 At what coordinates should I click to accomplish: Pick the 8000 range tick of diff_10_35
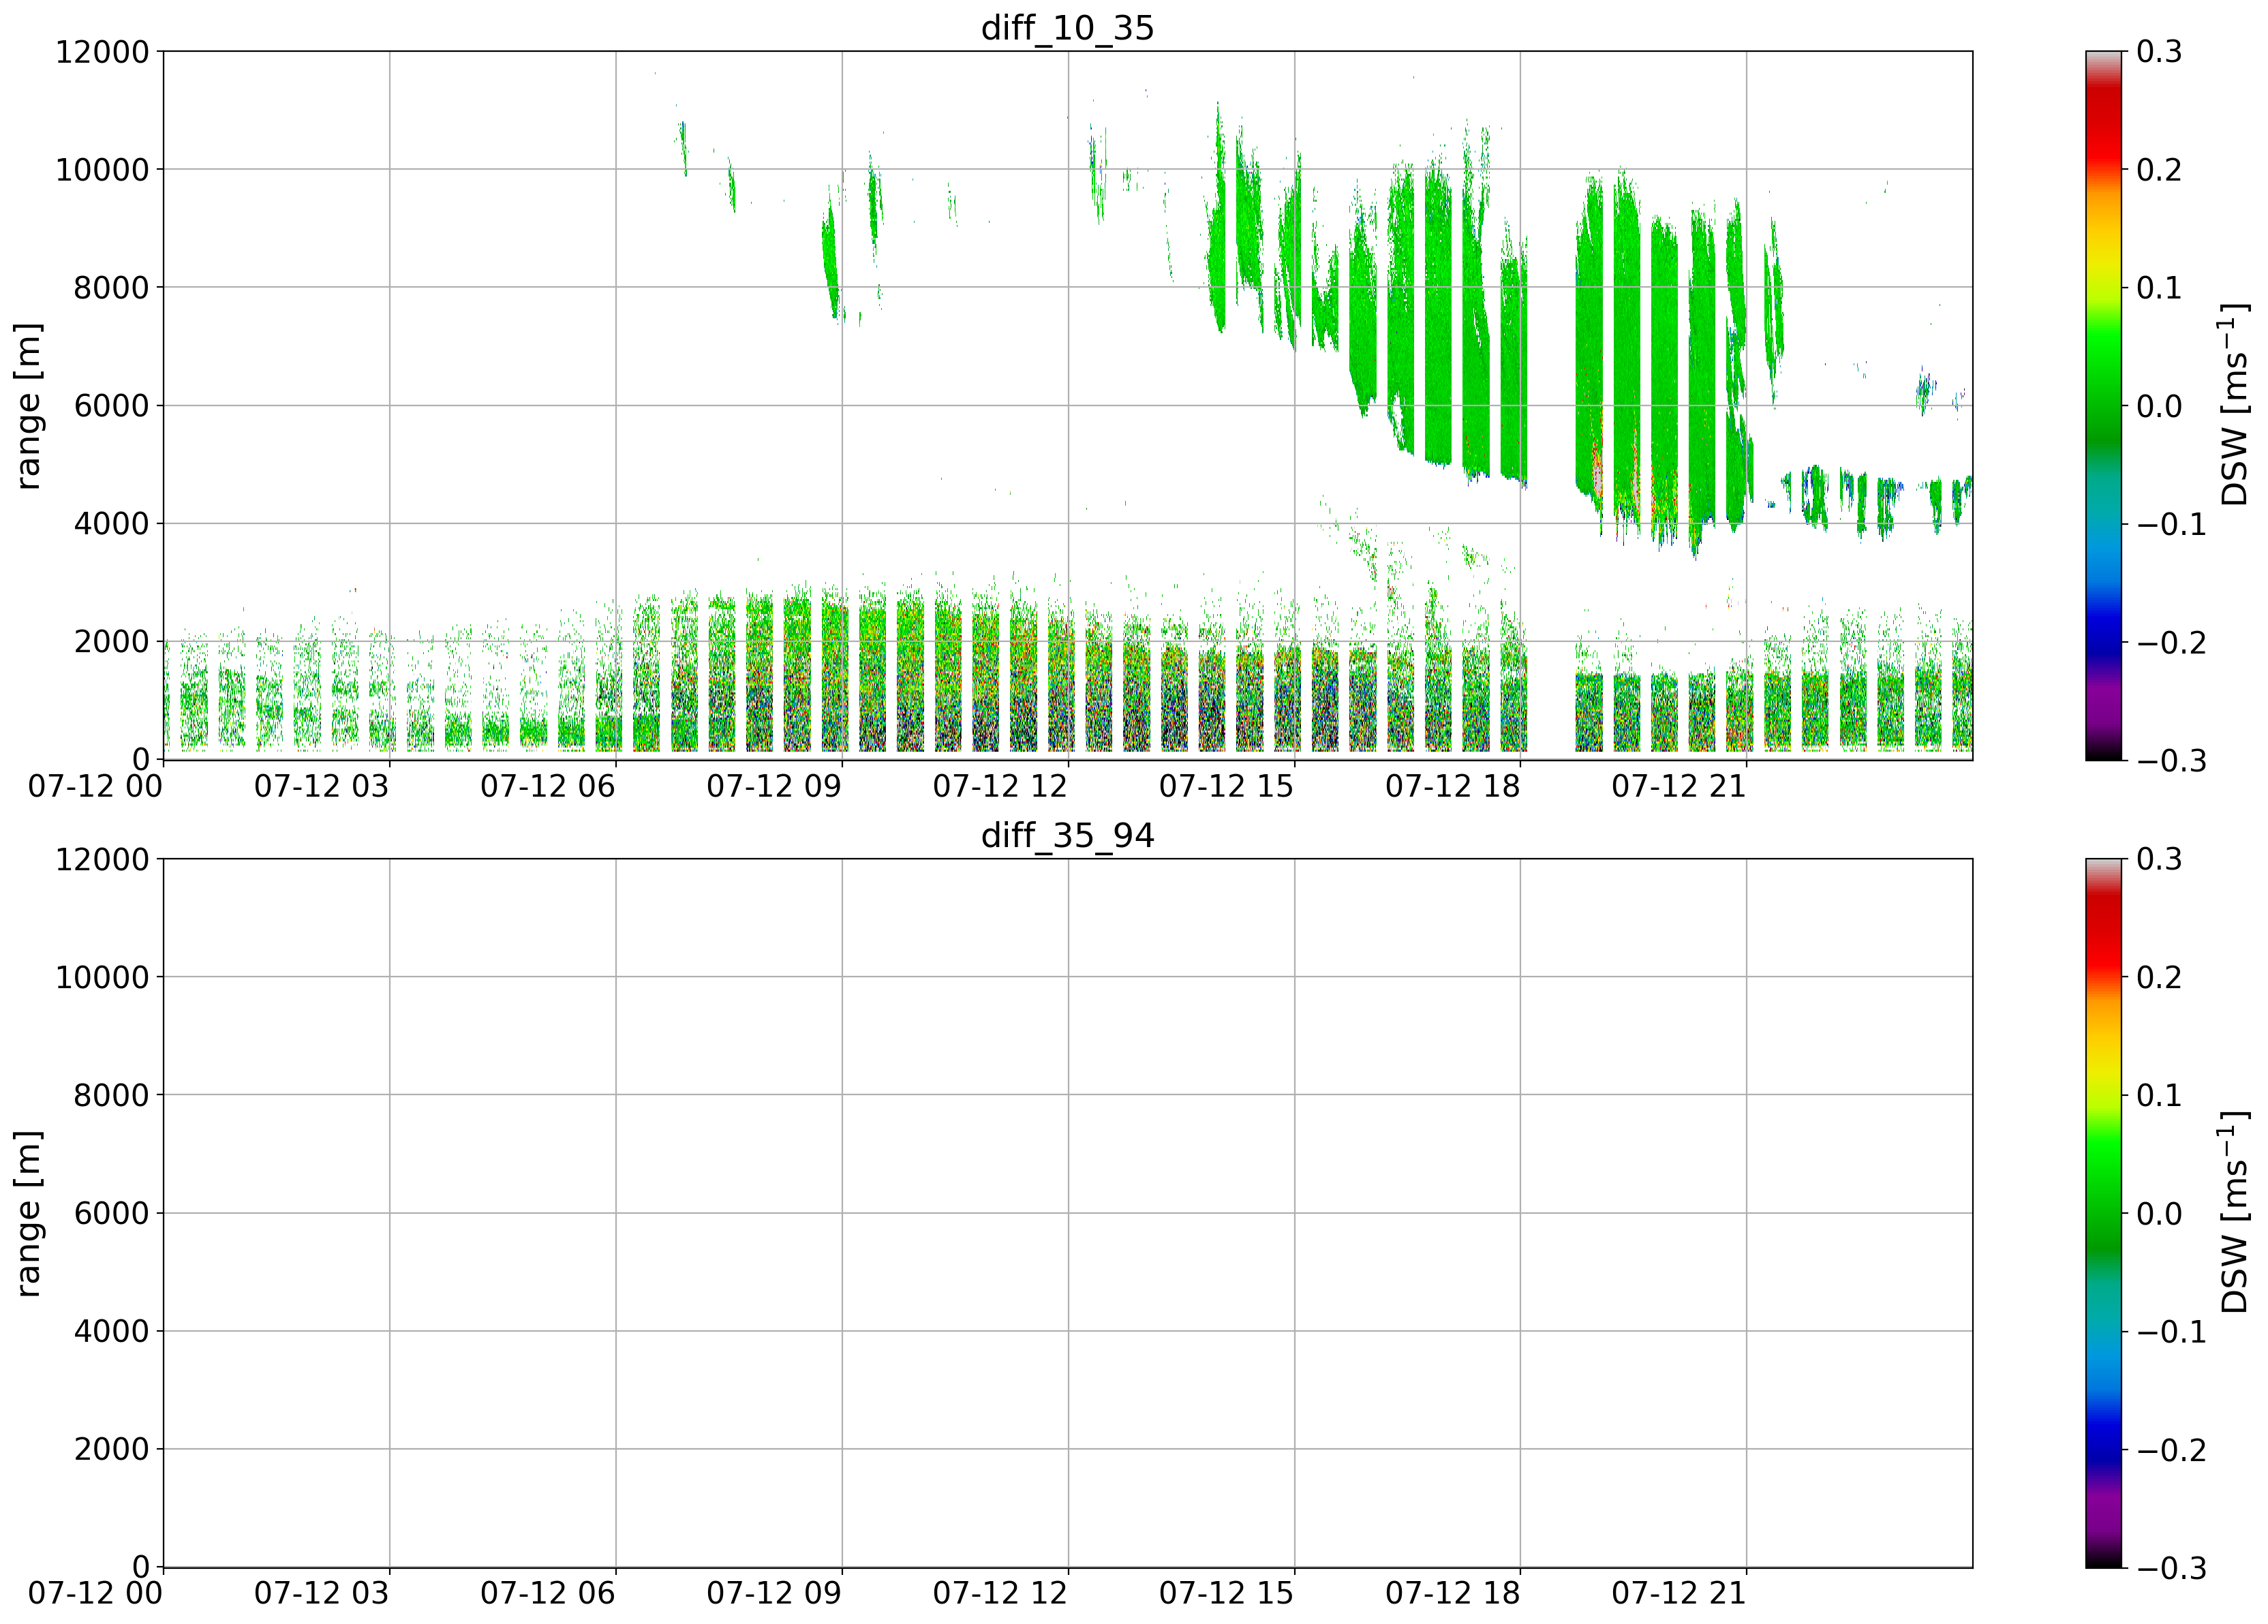(x=111, y=288)
